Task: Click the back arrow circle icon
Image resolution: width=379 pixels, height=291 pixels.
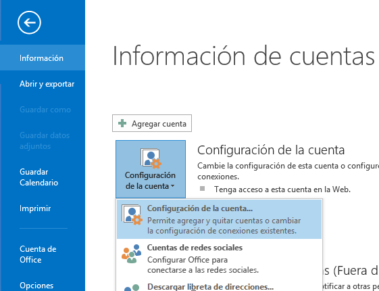Action: pos(29,22)
